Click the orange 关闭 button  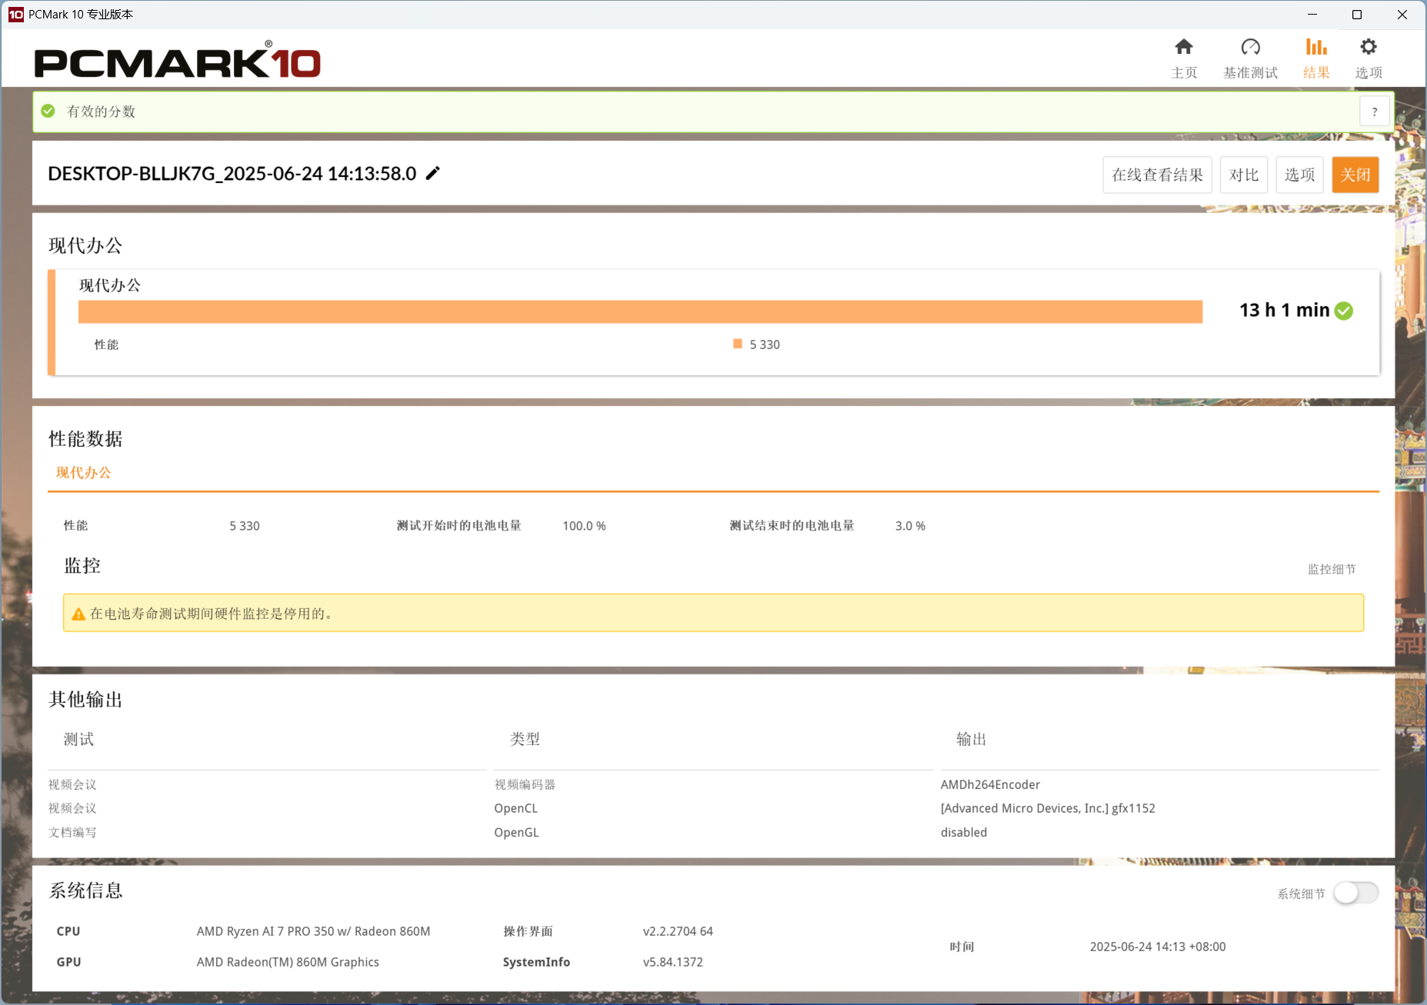(1355, 175)
